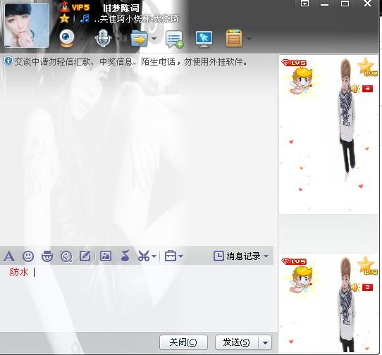
Task: Expand the send file options arrow
Action: point(154,39)
